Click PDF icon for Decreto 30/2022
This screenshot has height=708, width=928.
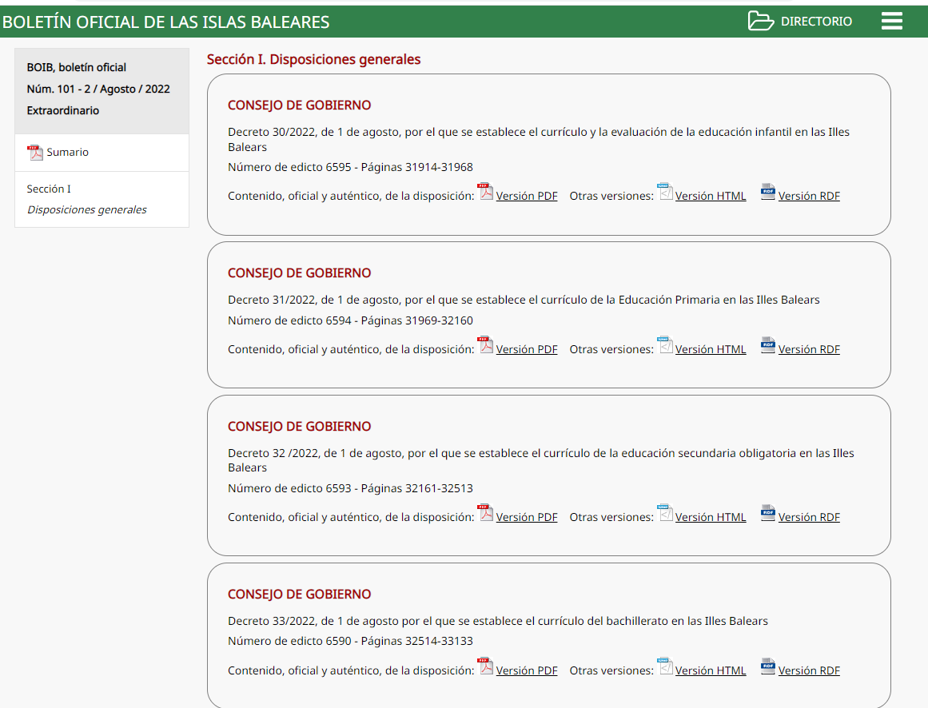(486, 192)
